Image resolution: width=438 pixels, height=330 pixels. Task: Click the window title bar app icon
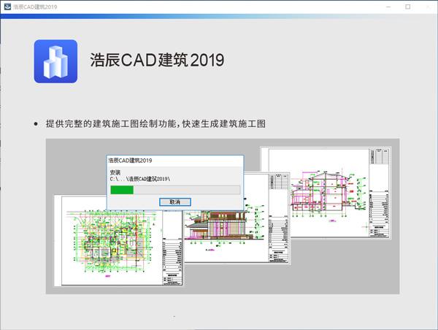(x=7, y=7)
